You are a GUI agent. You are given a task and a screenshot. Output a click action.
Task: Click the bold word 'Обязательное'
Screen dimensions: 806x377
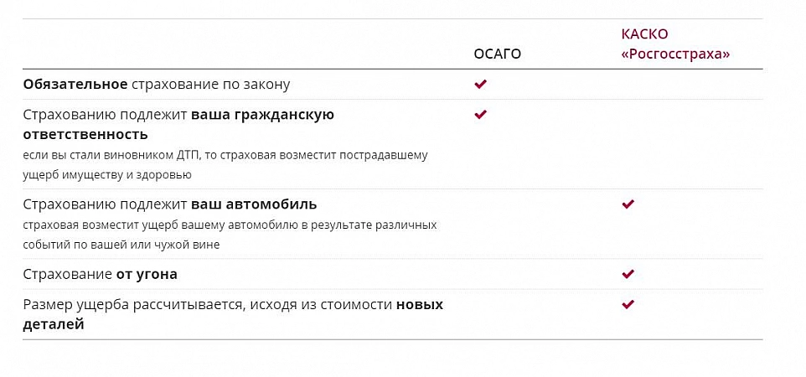(x=75, y=85)
